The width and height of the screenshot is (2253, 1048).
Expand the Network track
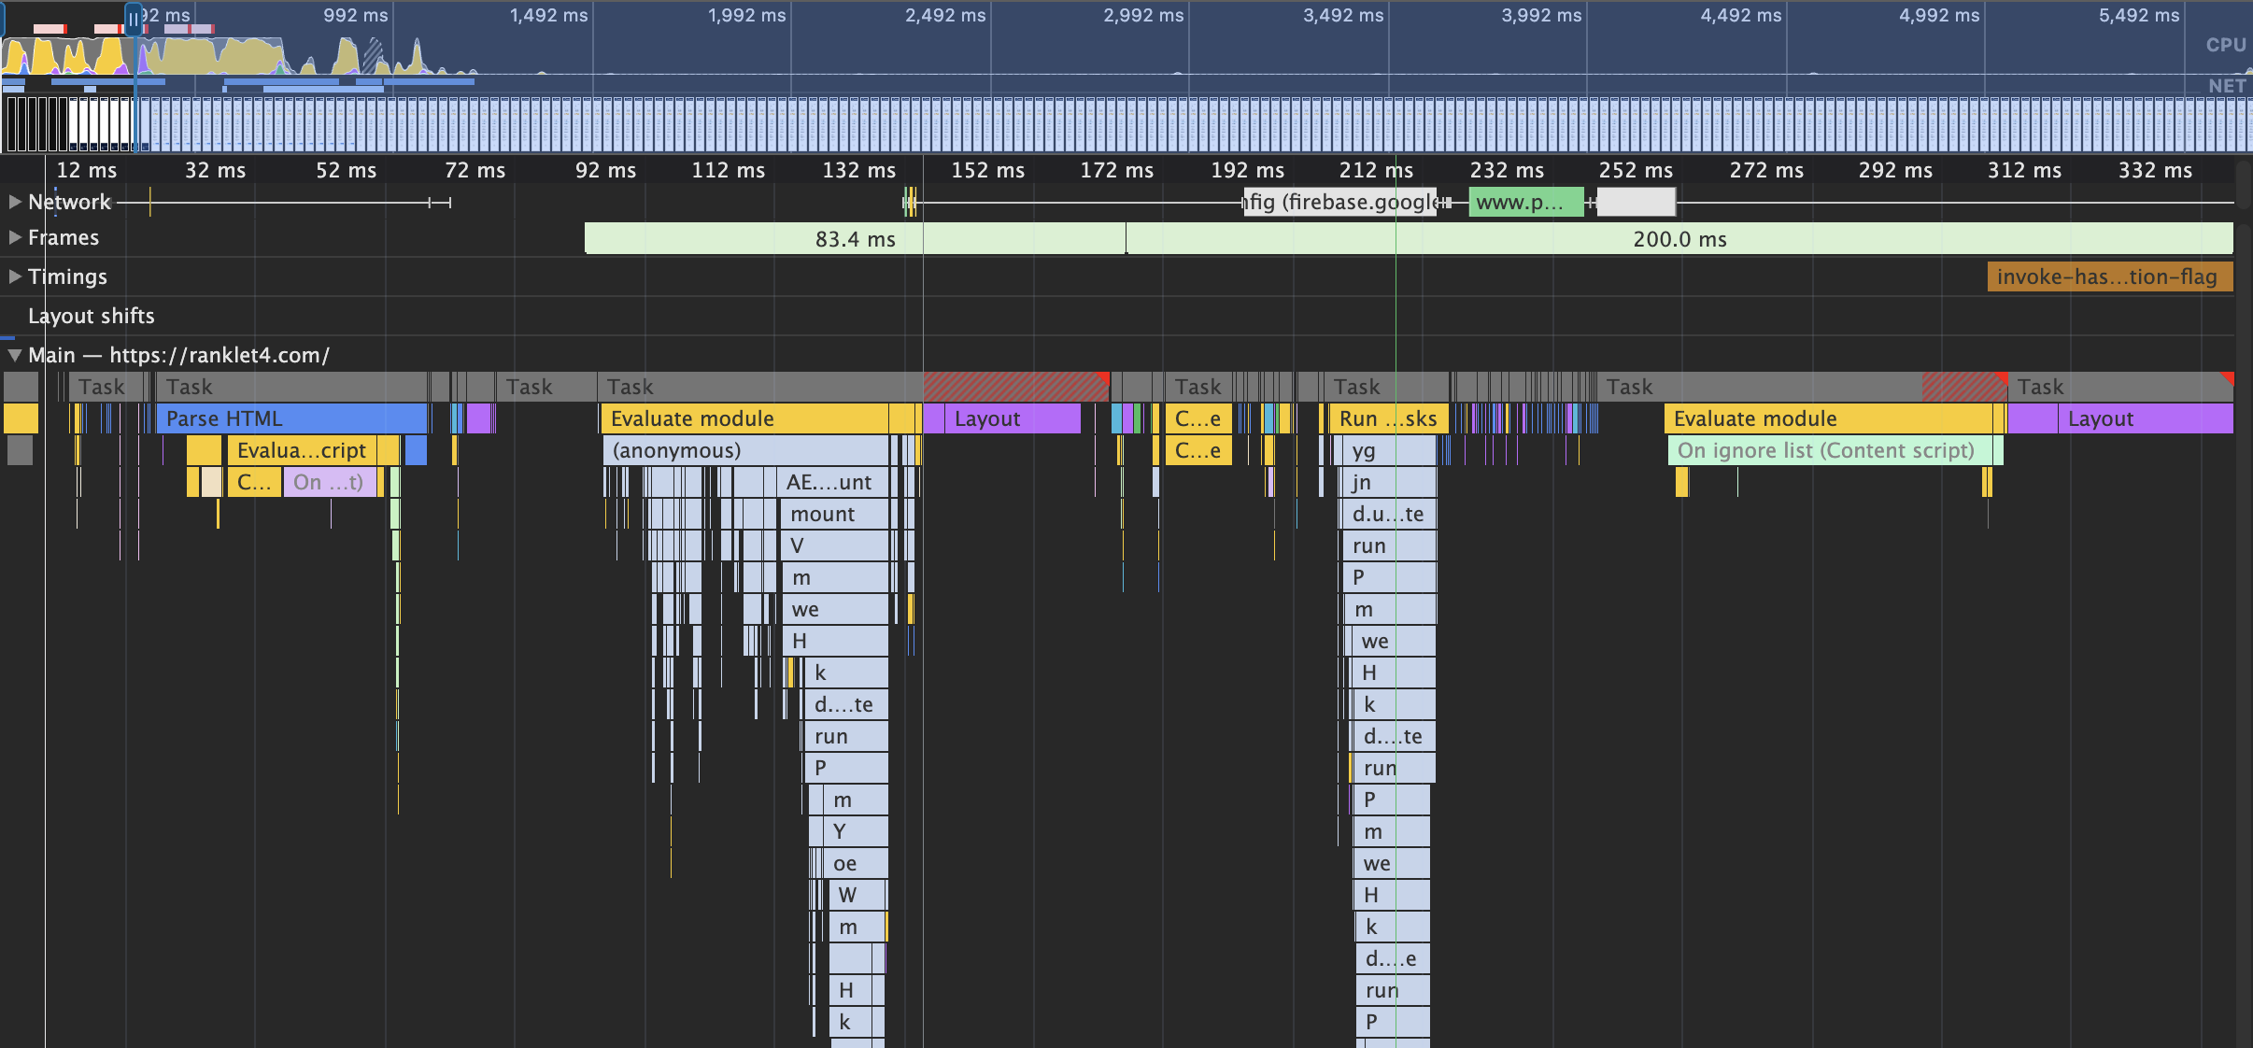point(15,202)
